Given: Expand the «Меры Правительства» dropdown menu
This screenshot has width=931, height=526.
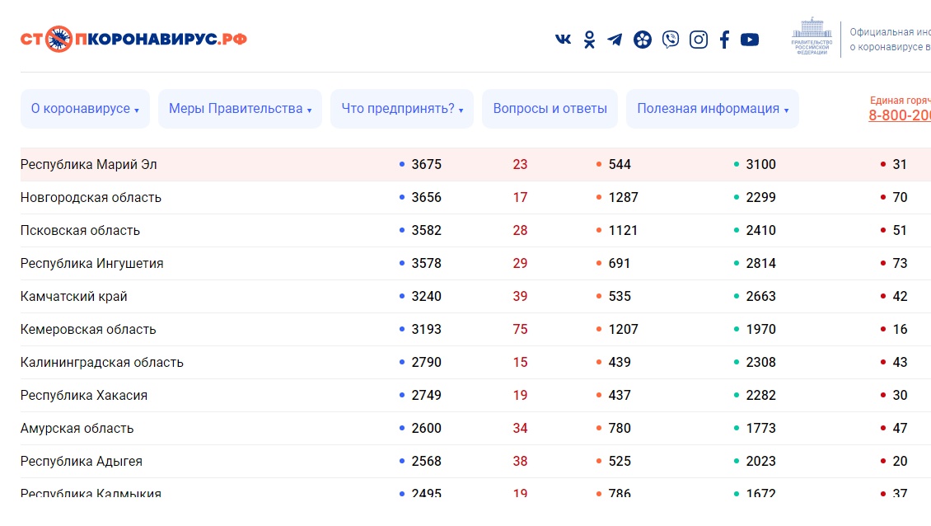Looking at the screenshot, I should pos(240,109).
